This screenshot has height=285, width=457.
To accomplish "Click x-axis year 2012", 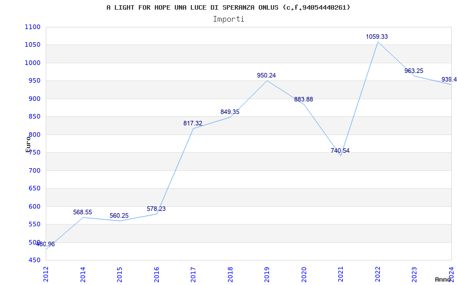I will click(46, 274).
